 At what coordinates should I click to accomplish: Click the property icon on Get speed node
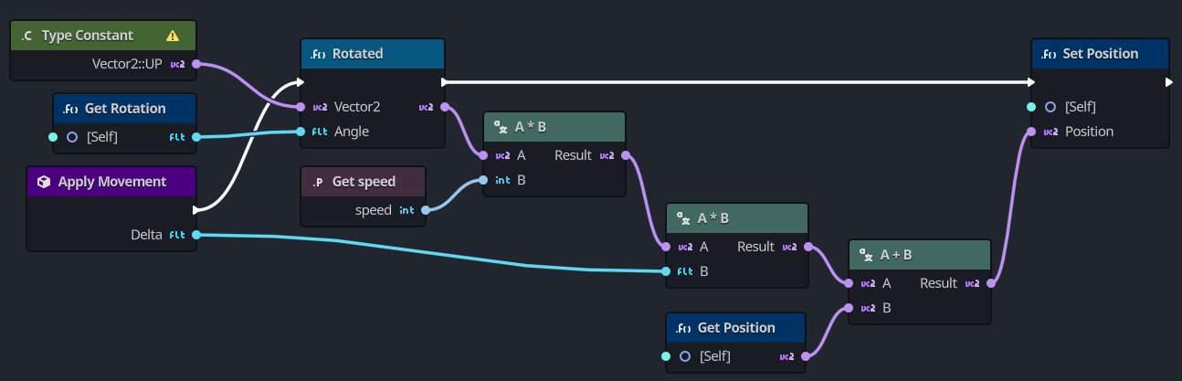click(x=318, y=182)
